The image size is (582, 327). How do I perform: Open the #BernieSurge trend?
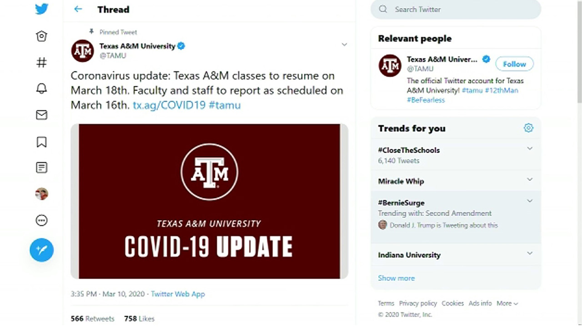coord(401,203)
